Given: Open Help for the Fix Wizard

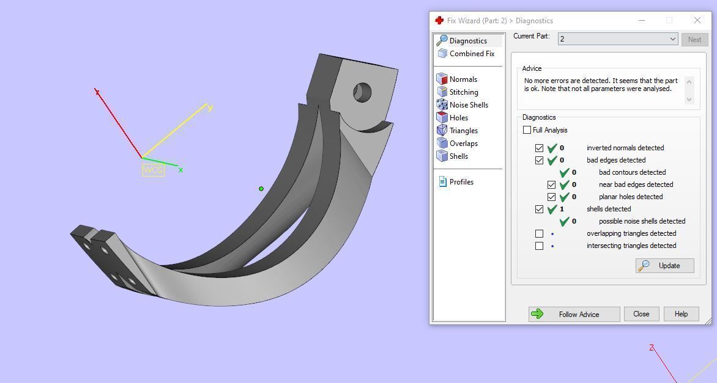Looking at the screenshot, I should point(681,313).
